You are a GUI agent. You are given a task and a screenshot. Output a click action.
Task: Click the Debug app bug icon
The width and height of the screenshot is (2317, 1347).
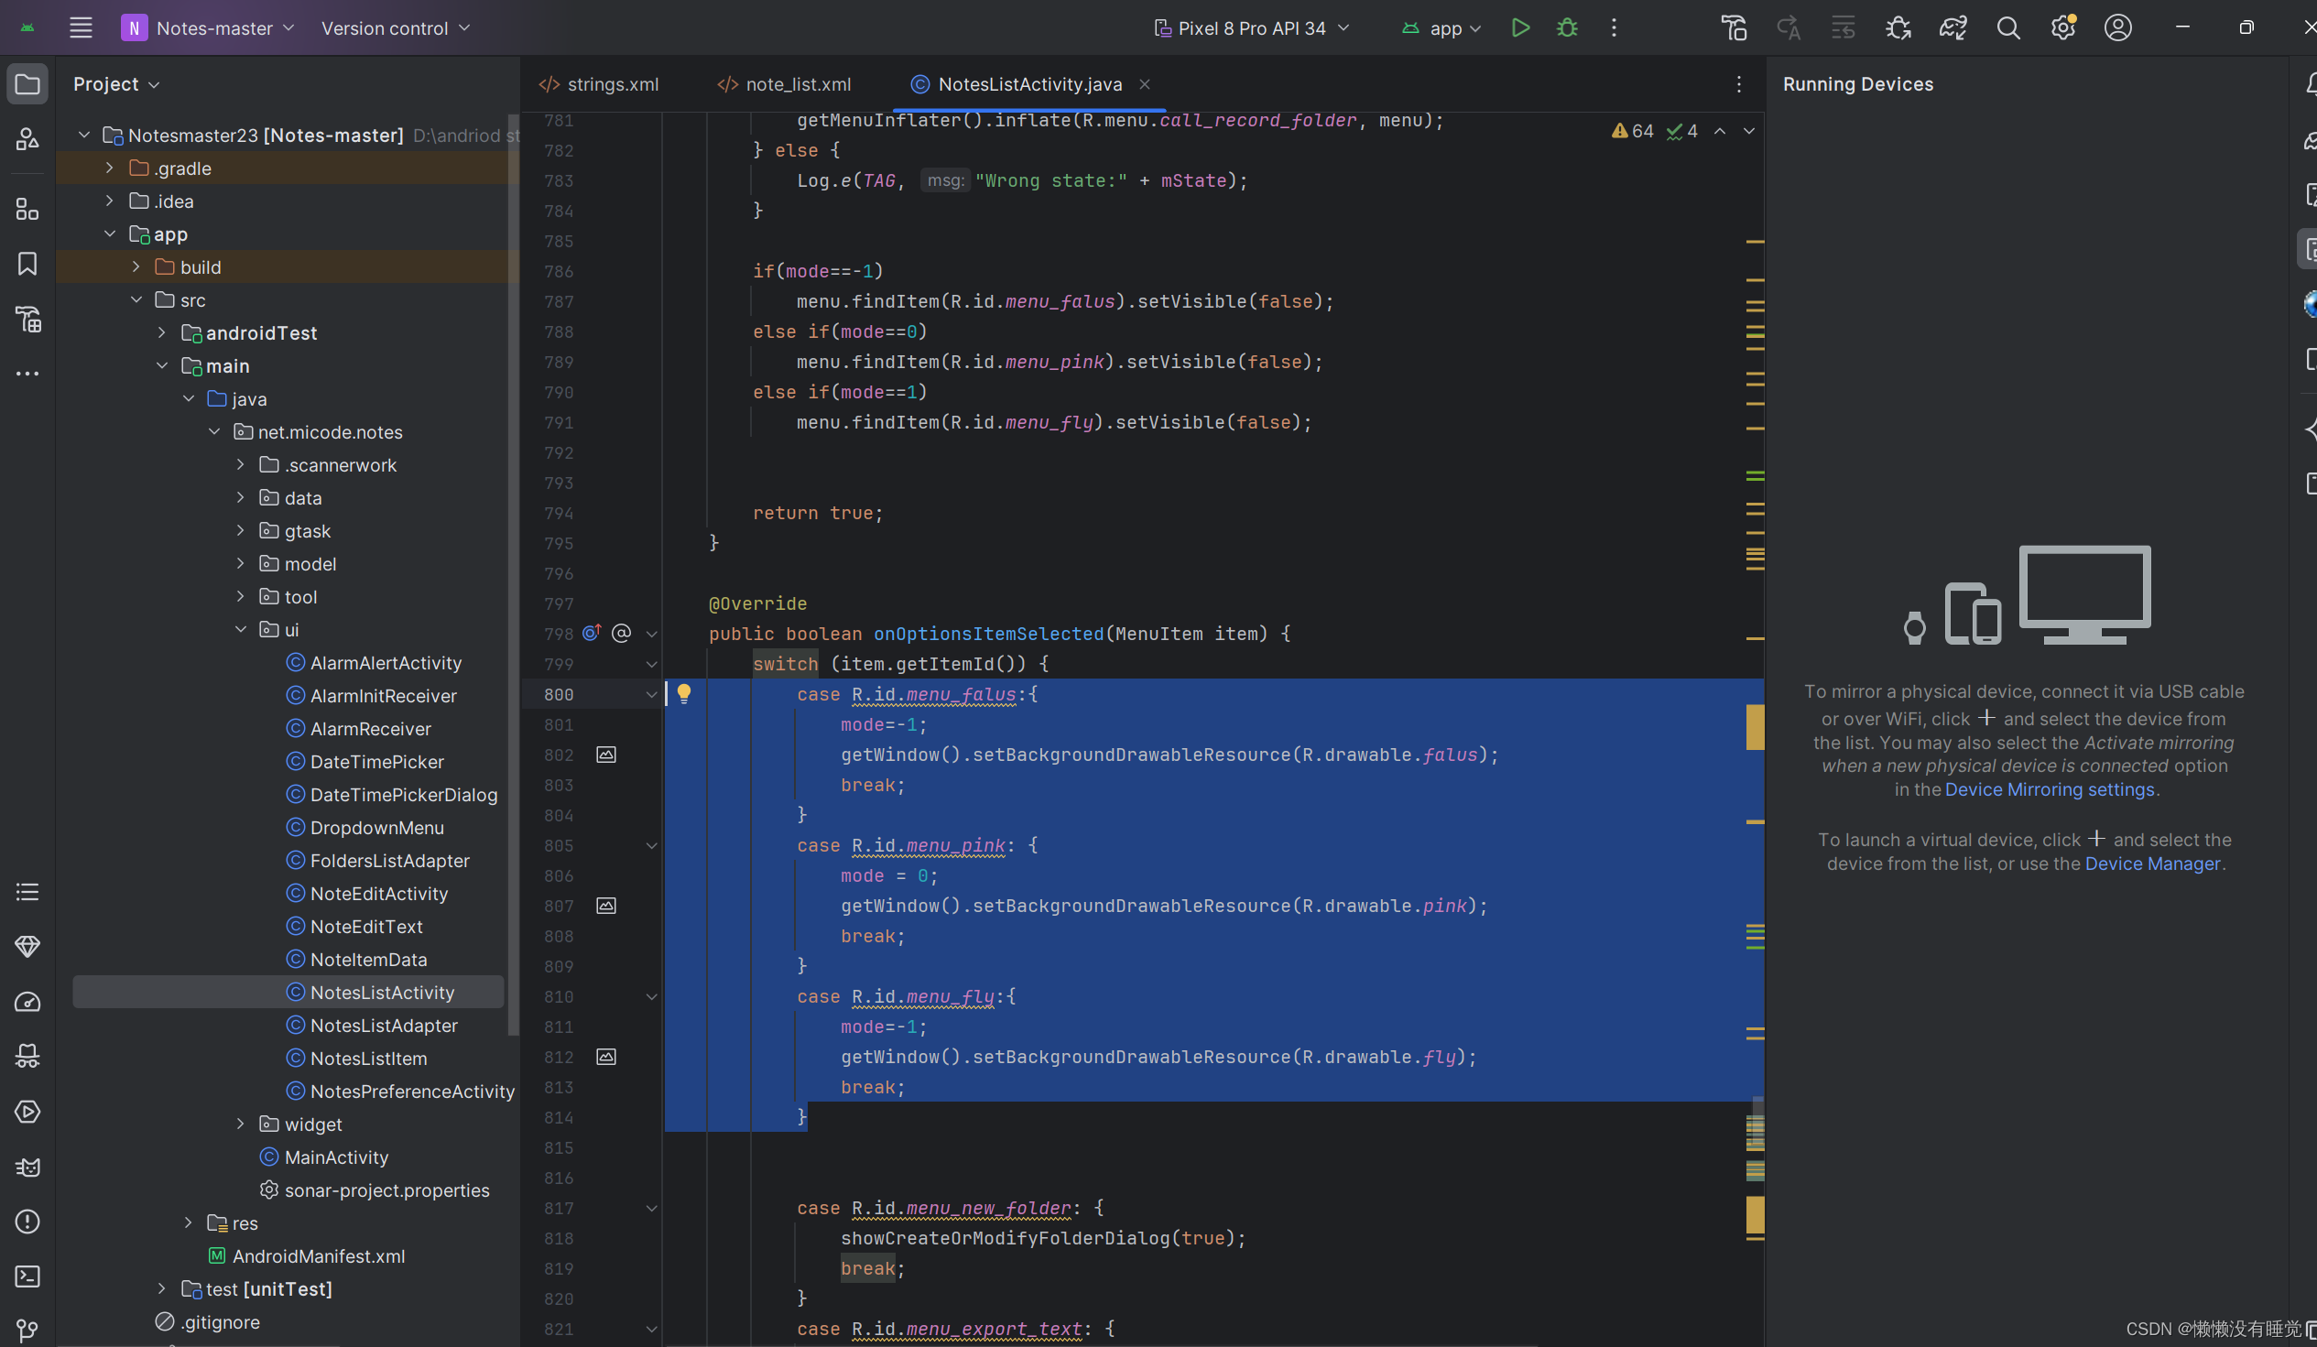point(1567,27)
